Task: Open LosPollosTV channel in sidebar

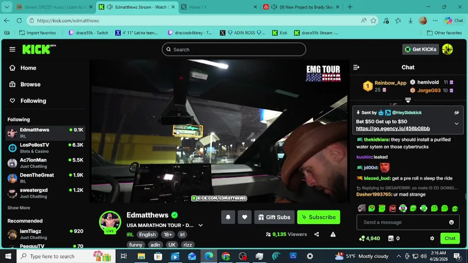Action: pos(45,148)
